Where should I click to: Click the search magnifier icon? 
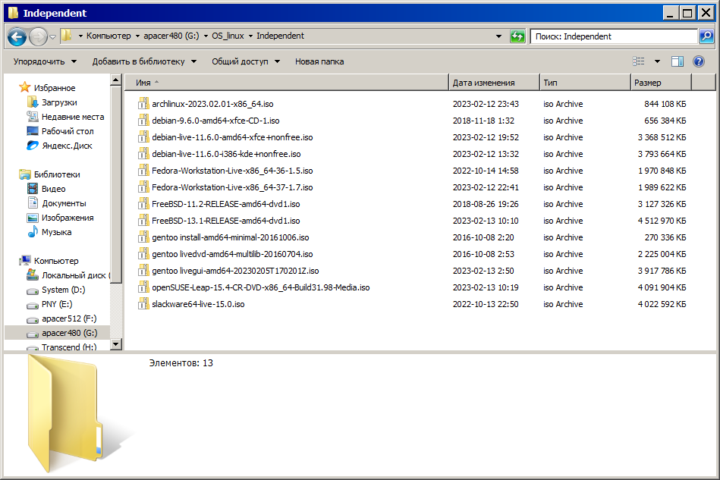pos(706,36)
